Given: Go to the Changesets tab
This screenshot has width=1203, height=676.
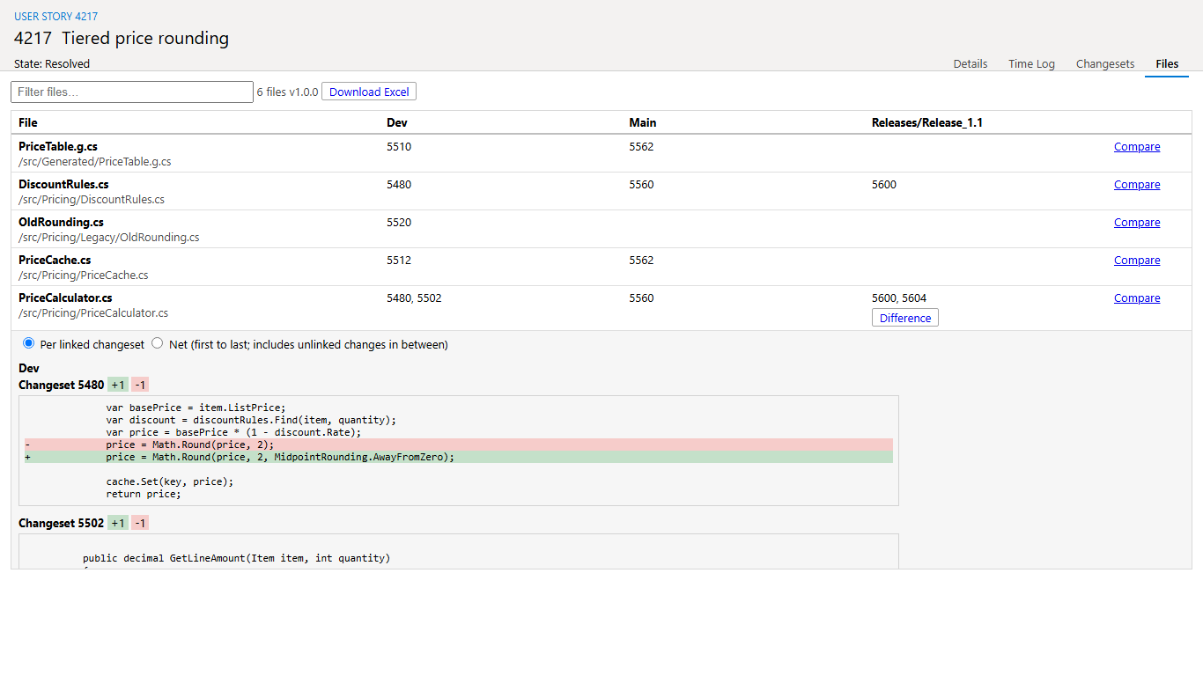Looking at the screenshot, I should [x=1105, y=63].
